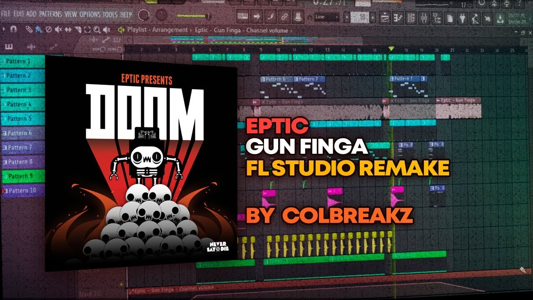Open the EDIT menu
The height and width of the screenshot is (300, 533).
[19, 14]
